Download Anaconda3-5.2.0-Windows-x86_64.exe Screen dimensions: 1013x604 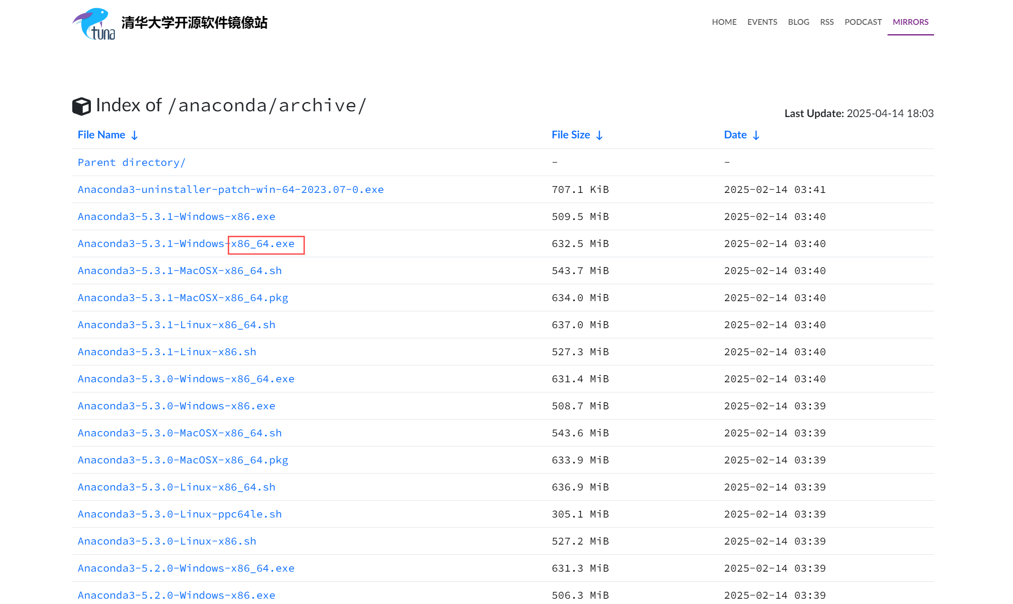tap(186, 568)
